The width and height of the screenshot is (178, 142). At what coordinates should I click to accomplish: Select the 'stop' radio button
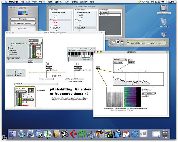click(9, 48)
